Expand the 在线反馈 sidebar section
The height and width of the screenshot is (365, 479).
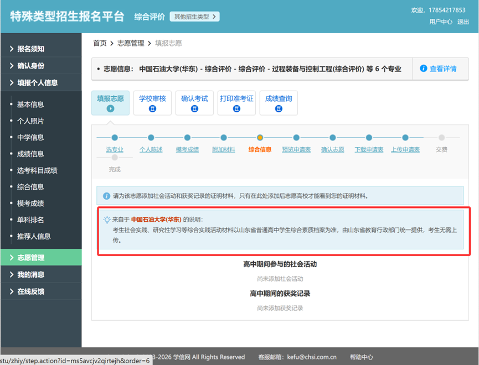click(x=41, y=291)
